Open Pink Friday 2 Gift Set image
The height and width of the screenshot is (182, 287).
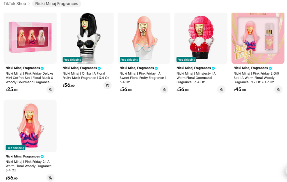point(258,38)
